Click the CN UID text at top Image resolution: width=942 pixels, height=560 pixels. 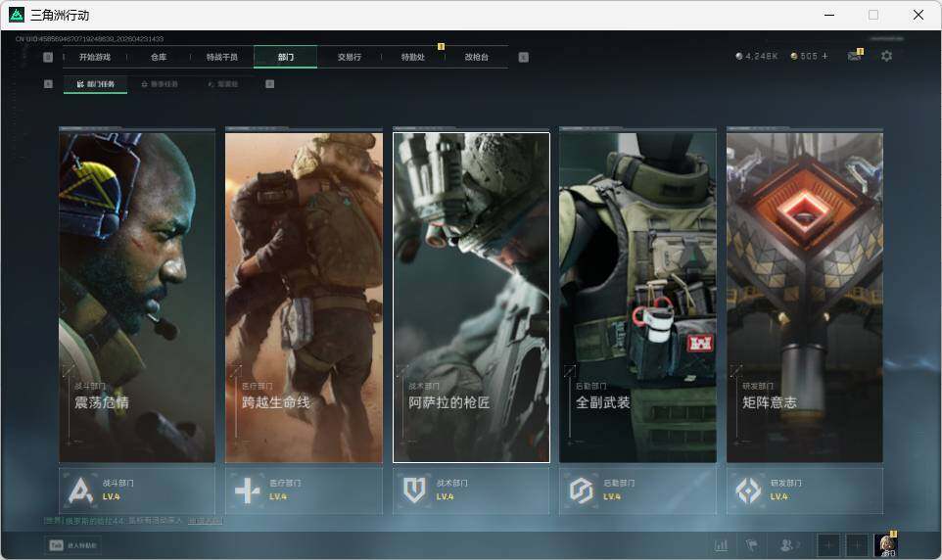(x=89, y=38)
